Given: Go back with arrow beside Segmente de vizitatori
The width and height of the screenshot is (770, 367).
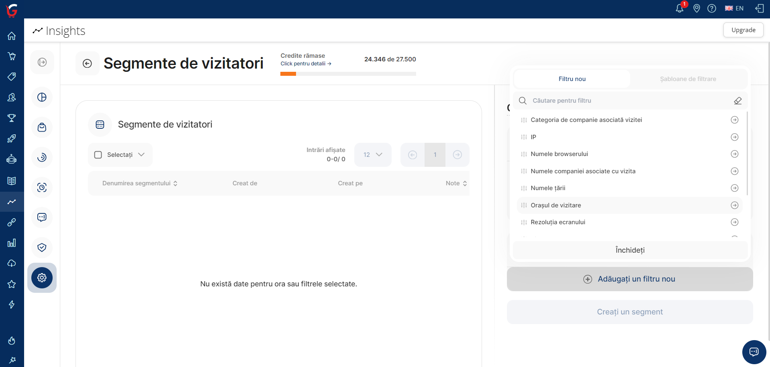Looking at the screenshot, I should tap(87, 63).
